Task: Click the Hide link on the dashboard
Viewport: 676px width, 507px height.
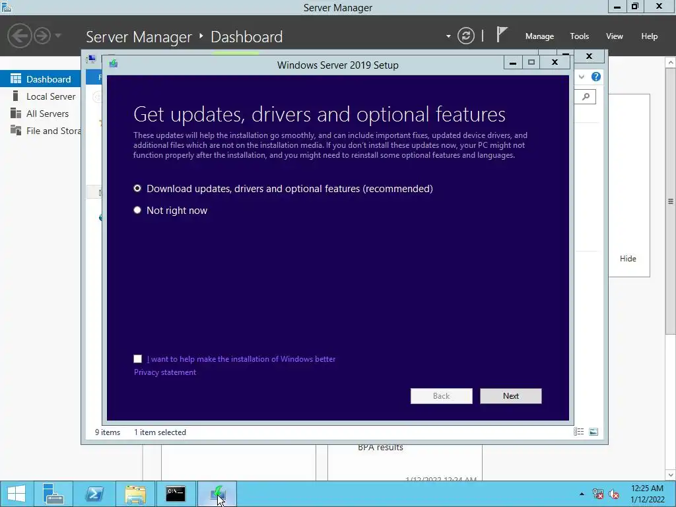Action: pyautogui.click(x=628, y=259)
